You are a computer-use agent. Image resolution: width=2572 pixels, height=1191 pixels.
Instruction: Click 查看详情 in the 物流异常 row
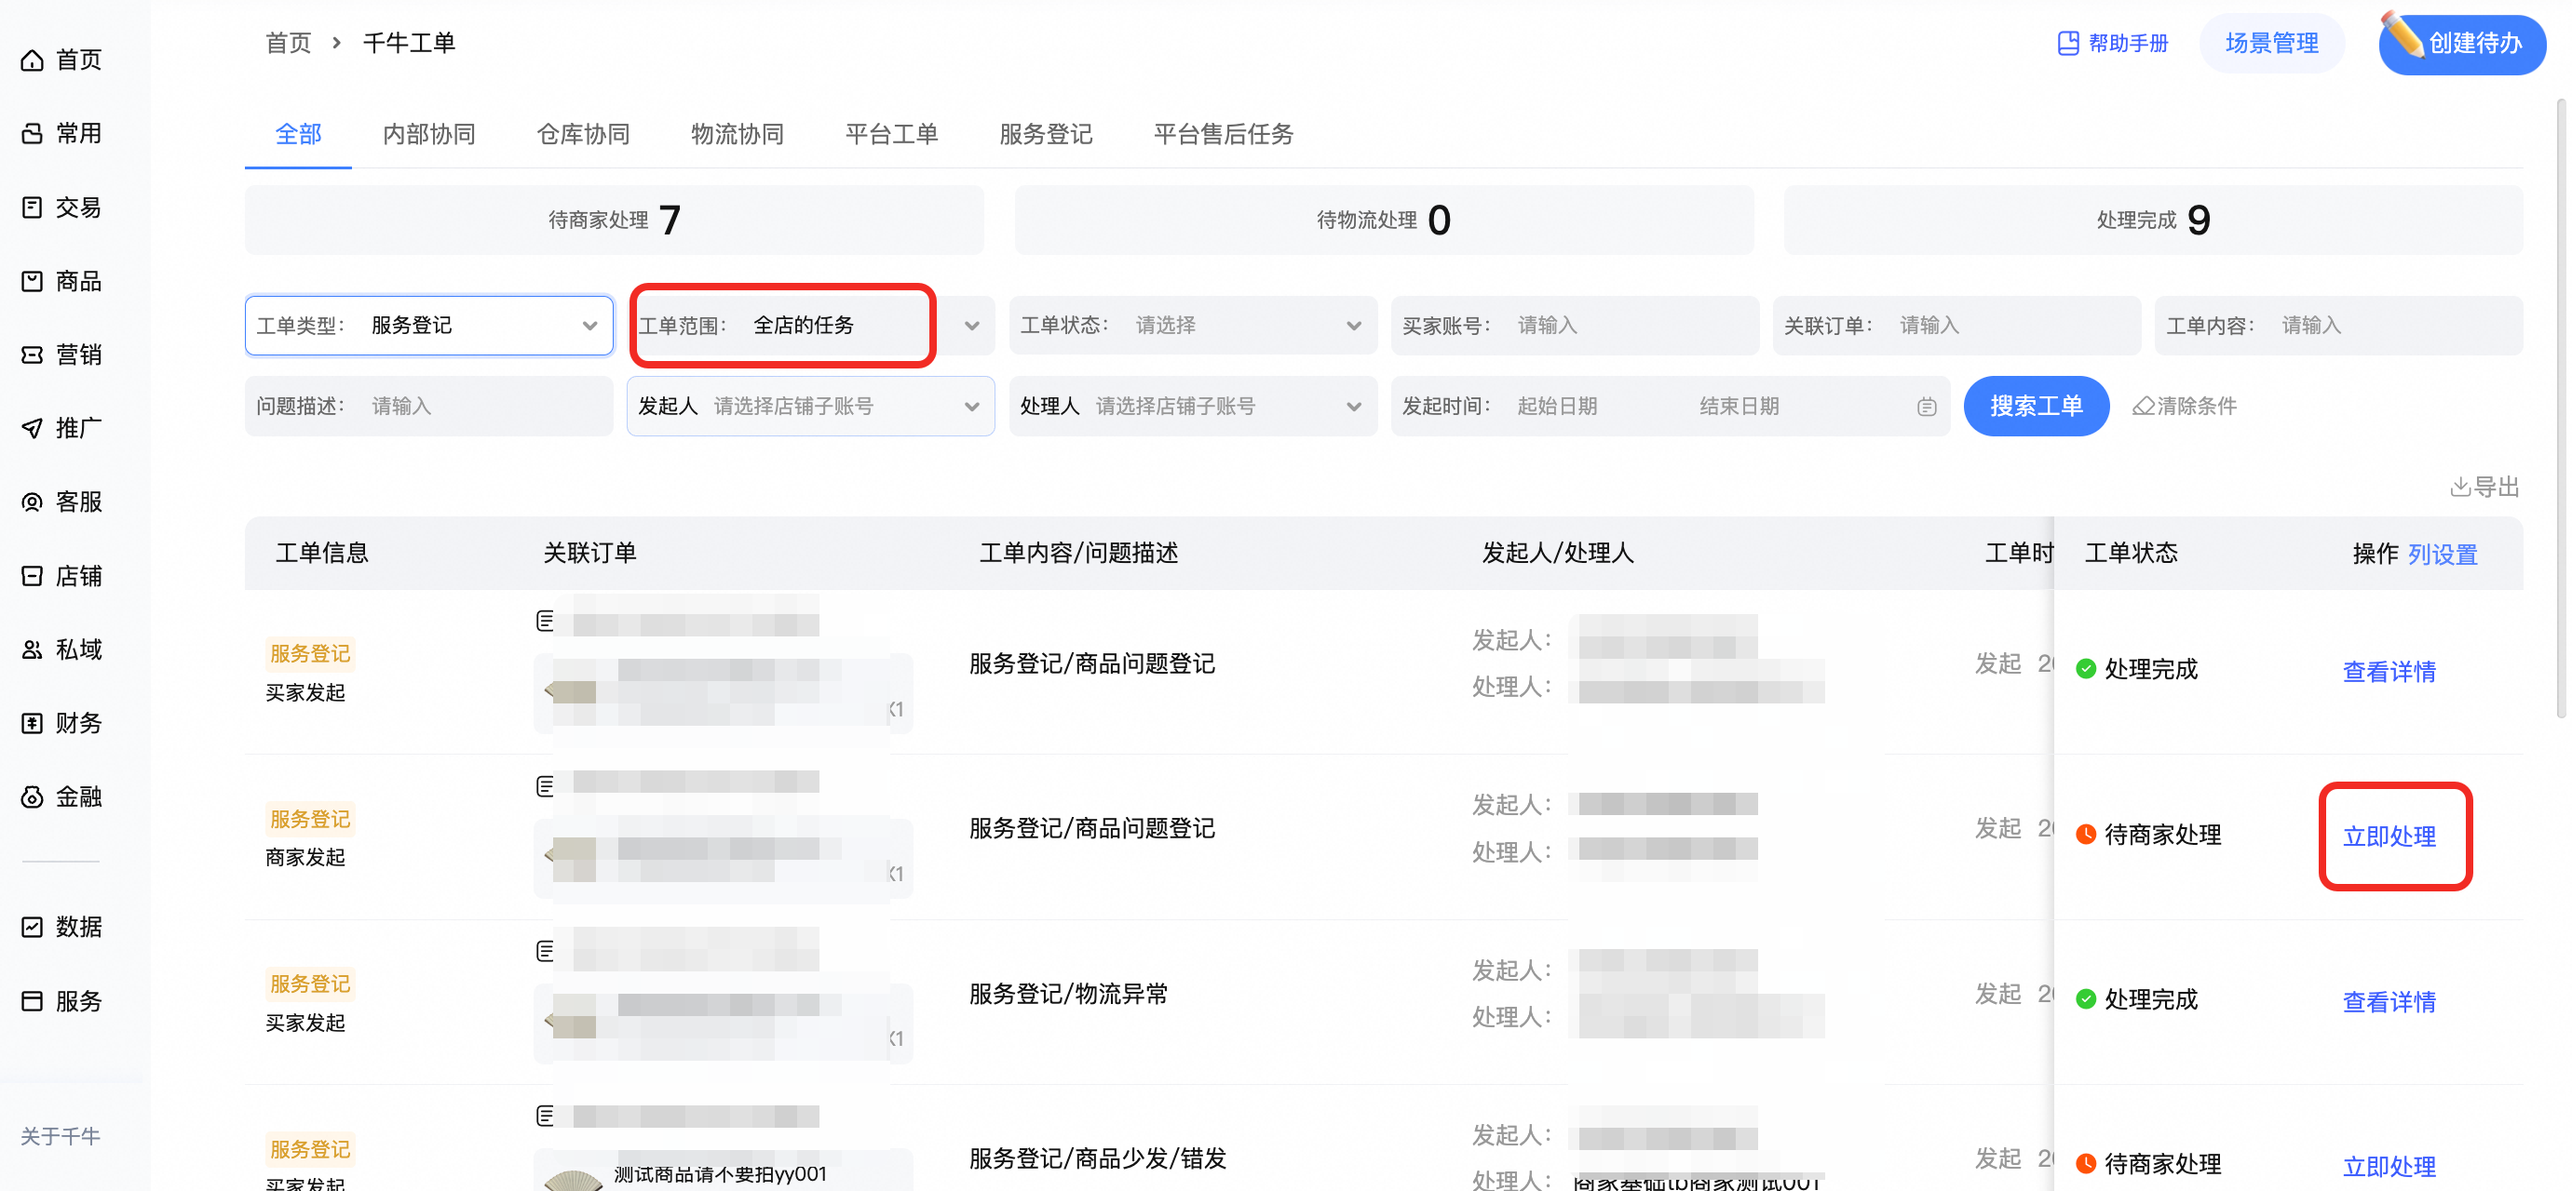pyautogui.click(x=2389, y=1001)
